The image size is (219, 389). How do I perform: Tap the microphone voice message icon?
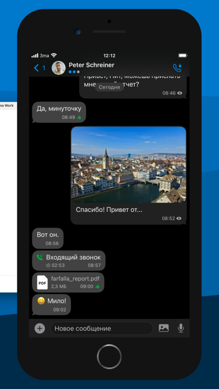pyautogui.click(x=181, y=328)
